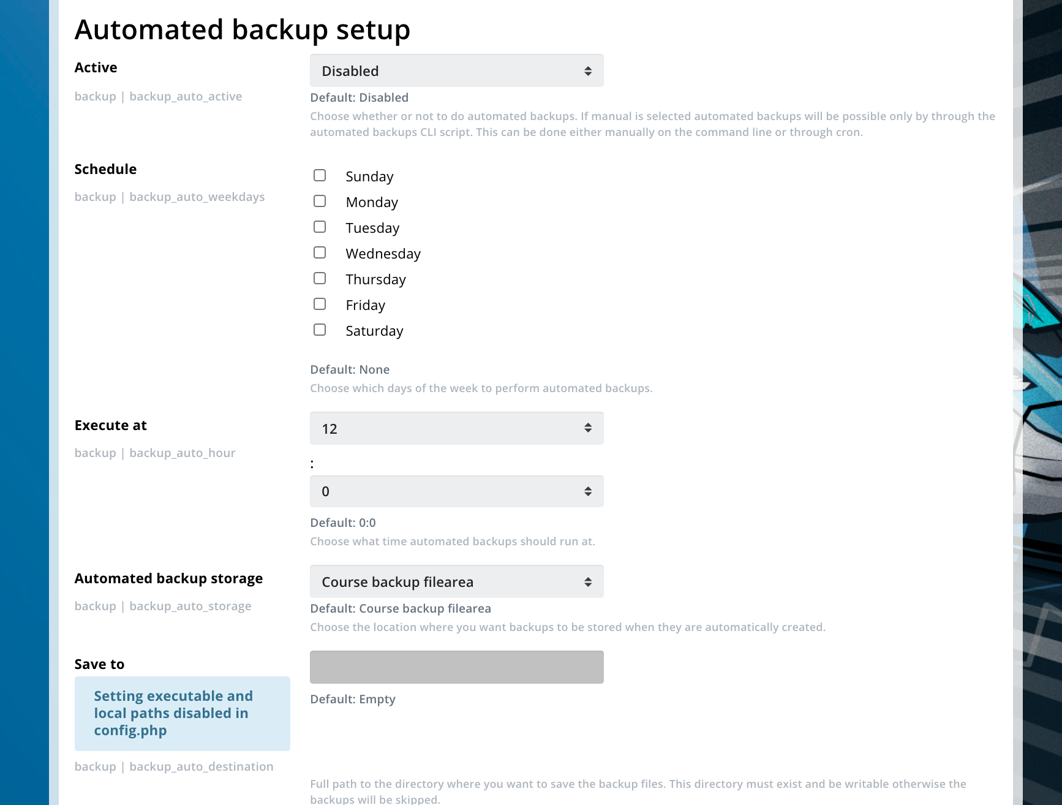Tick Friday for automated backups
The image size is (1062, 805).
click(320, 304)
